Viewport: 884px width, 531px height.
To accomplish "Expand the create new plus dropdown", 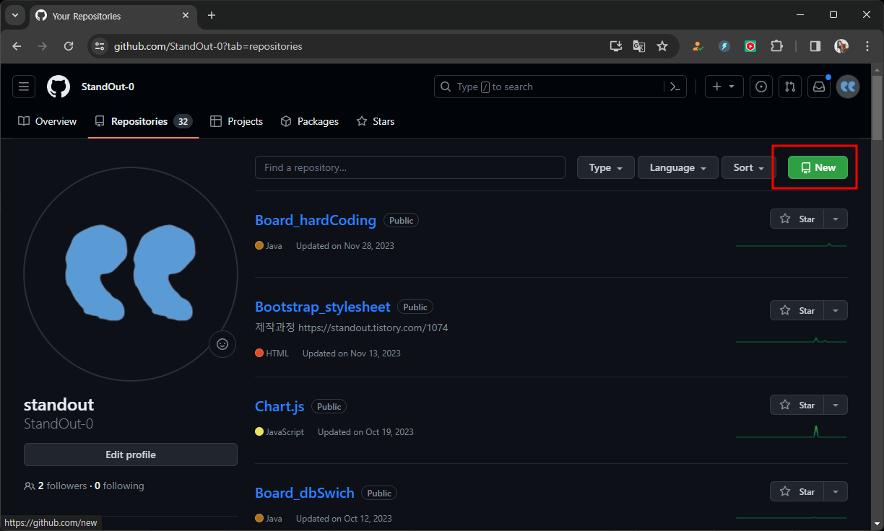I will pos(724,87).
